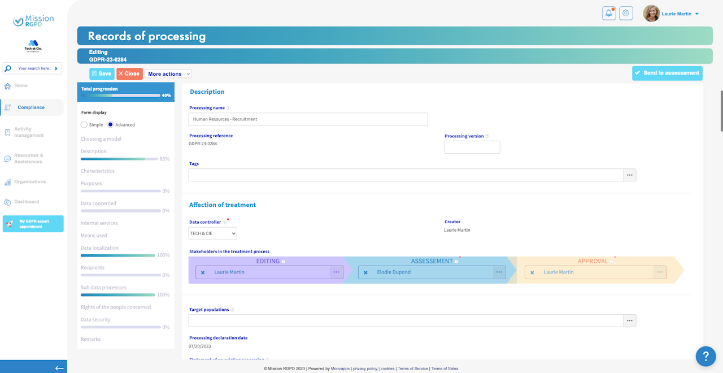
Task: Open the Target populations ellipsis selector
Action: click(630, 320)
